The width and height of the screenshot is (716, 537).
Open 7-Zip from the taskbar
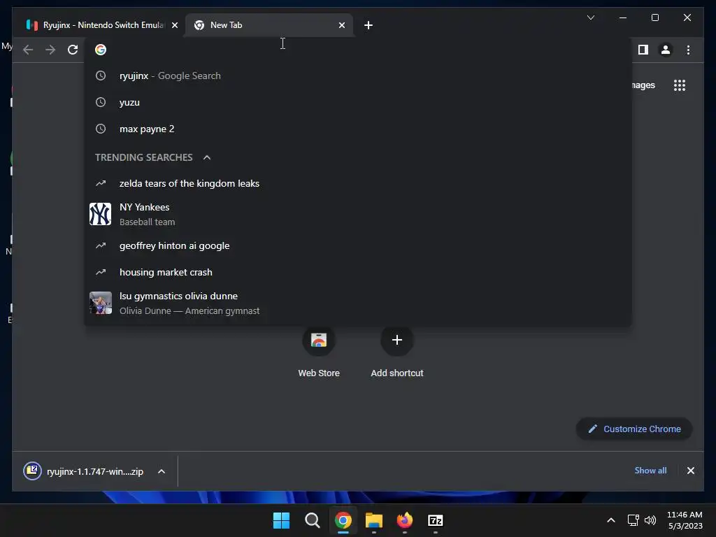coord(435,520)
